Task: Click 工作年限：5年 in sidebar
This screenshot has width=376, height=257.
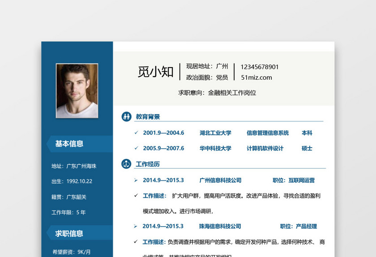Action: 68,212
